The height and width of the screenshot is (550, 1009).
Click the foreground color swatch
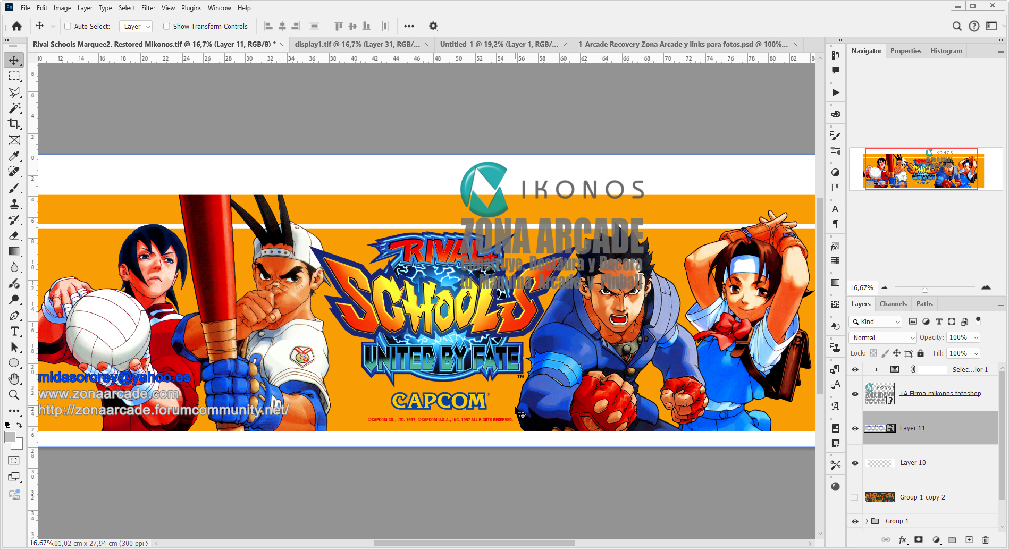[10, 437]
